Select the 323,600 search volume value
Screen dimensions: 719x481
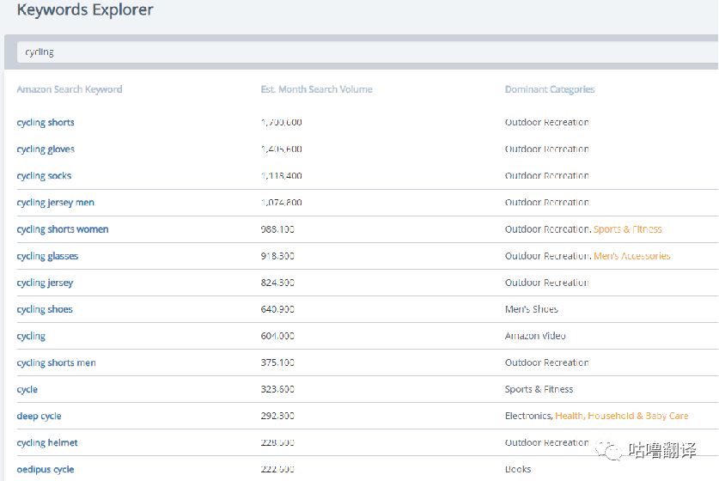277,389
